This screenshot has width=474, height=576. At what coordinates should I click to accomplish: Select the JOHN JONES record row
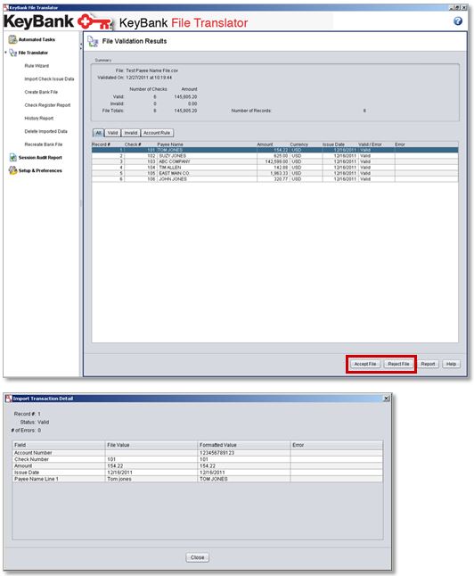[274, 179]
